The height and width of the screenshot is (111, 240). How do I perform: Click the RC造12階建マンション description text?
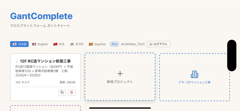click(44, 71)
